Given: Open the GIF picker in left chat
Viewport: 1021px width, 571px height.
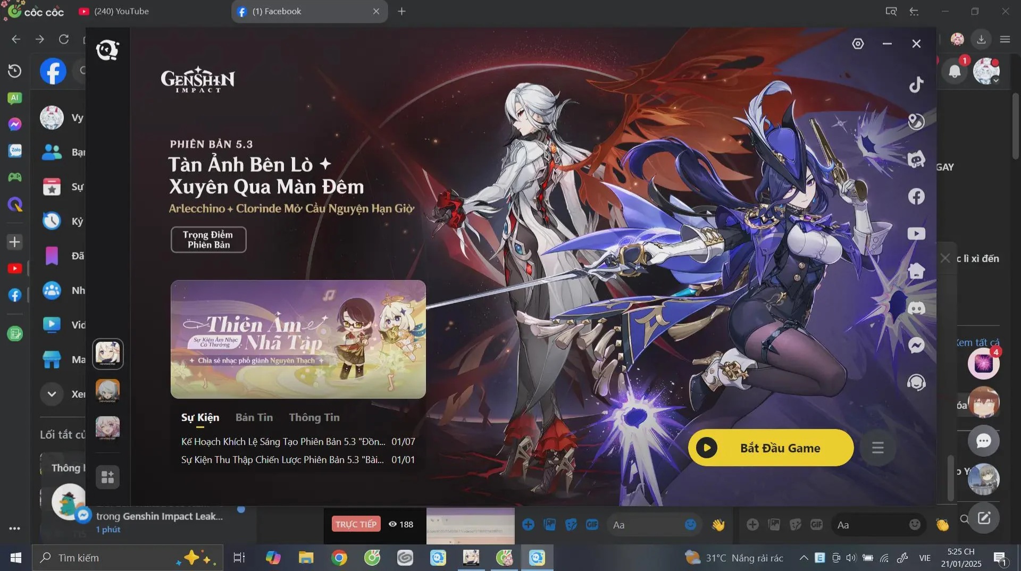Looking at the screenshot, I should [x=592, y=525].
